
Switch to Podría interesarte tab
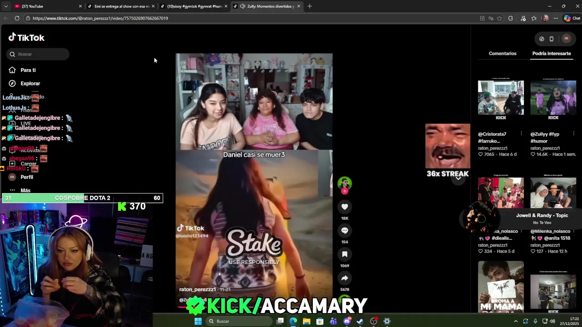coord(552,54)
